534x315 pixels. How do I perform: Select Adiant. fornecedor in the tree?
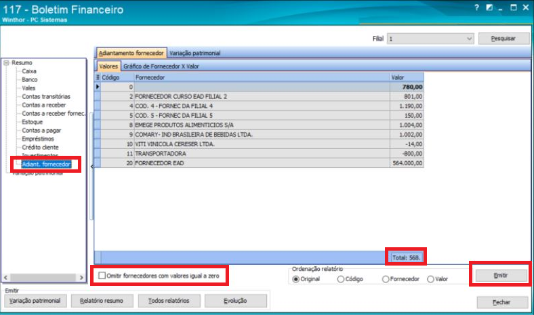(46, 164)
